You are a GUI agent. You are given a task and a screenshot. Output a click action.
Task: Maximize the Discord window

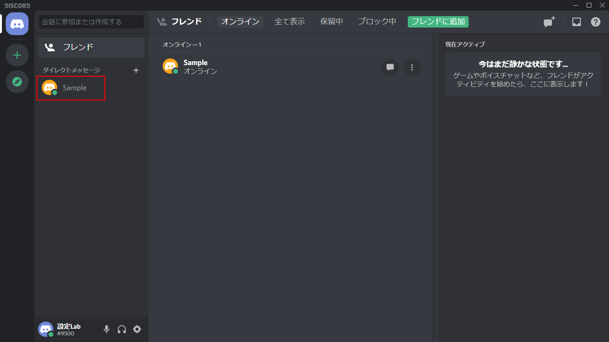coord(589,5)
